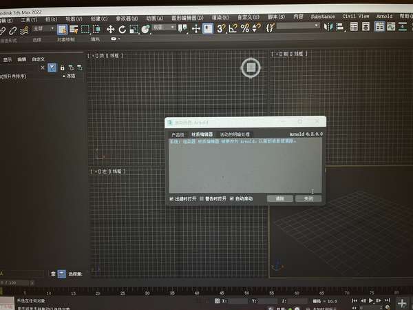Click the Go to Start playback button
Image resolution: width=413 pixels, height=310 pixels.
pos(354,300)
